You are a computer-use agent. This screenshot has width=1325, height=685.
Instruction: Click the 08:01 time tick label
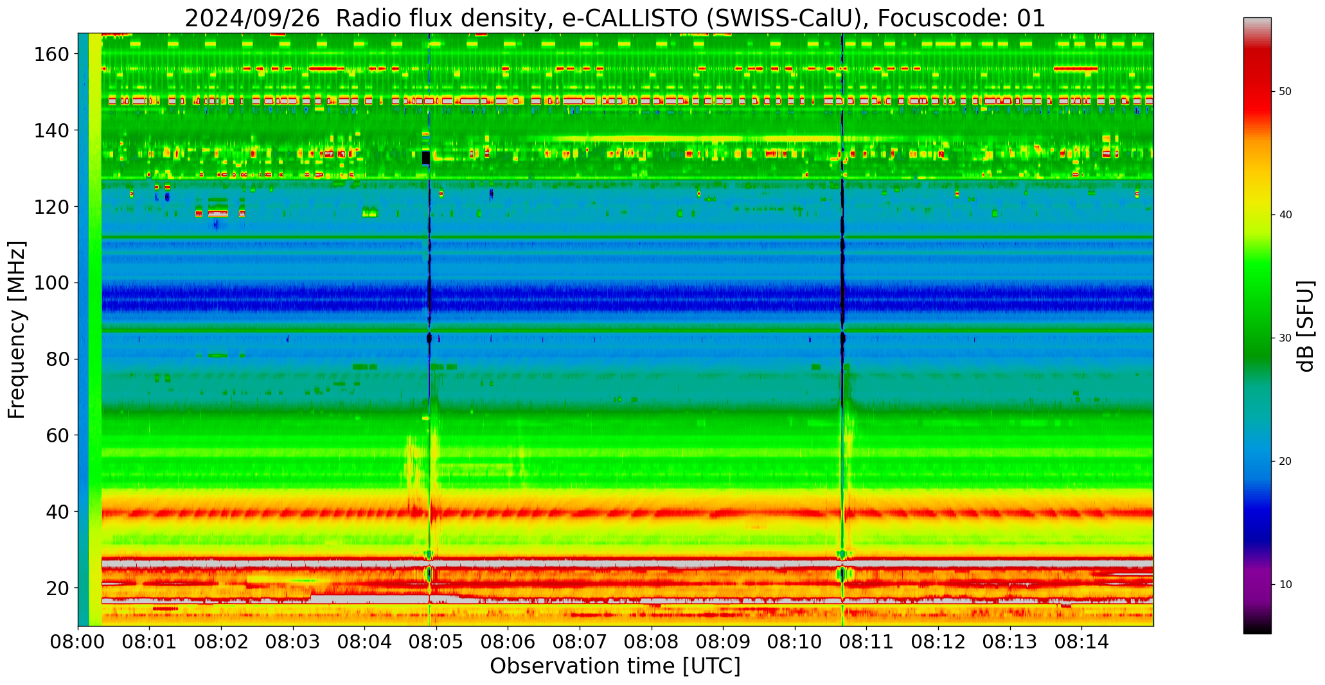point(150,643)
